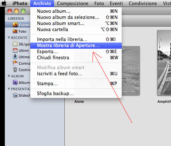Collapse the PRESENTAZIONI sidebar section
171x146 pixels.
(x=9, y=89)
